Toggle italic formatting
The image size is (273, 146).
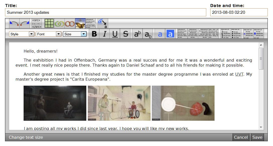(105, 34)
